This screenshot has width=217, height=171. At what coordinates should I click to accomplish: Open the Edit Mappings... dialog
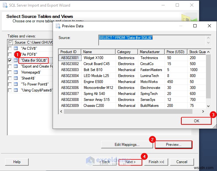tap(127, 145)
